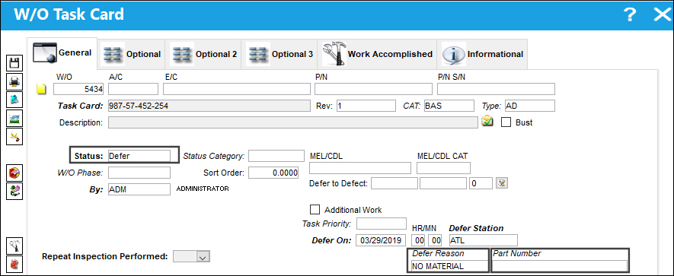Click the Defer to Defect field showing 0
Screen dimensions: 674x276
[481, 183]
